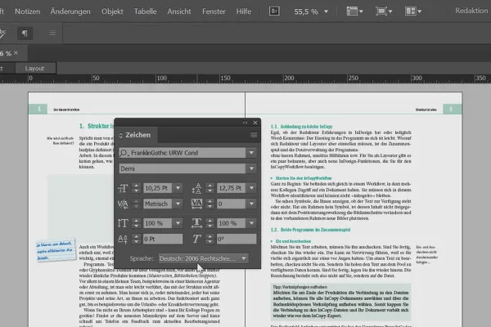Screen dimensions: 491x327
Task: Toggle paragraph formatting controls (pilcrow icon)
Action: pos(25,34)
